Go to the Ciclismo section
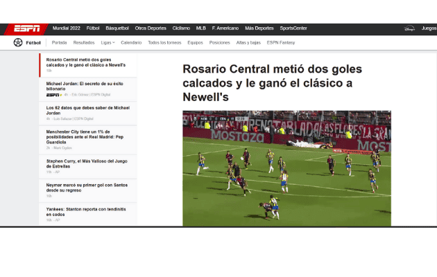 [x=181, y=28]
